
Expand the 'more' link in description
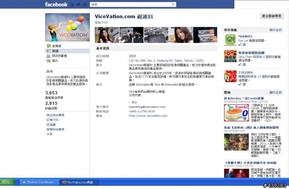coord(133,102)
